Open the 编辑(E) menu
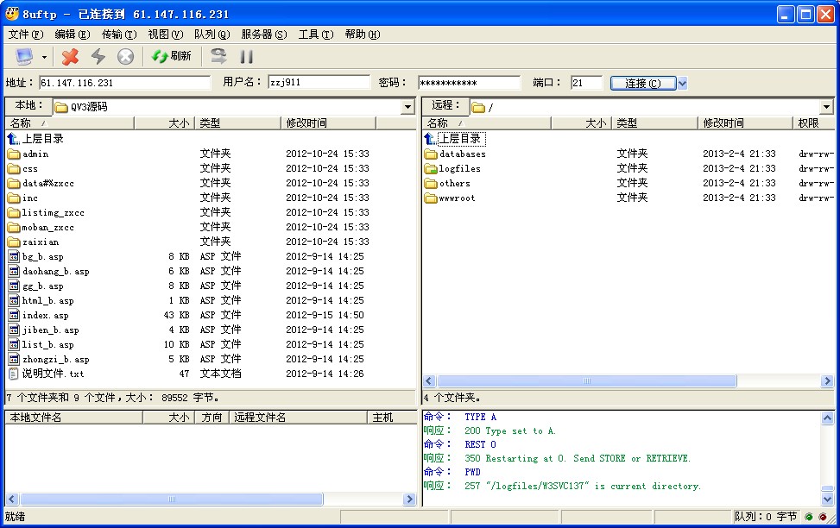The width and height of the screenshot is (840, 528). pos(73,35)
